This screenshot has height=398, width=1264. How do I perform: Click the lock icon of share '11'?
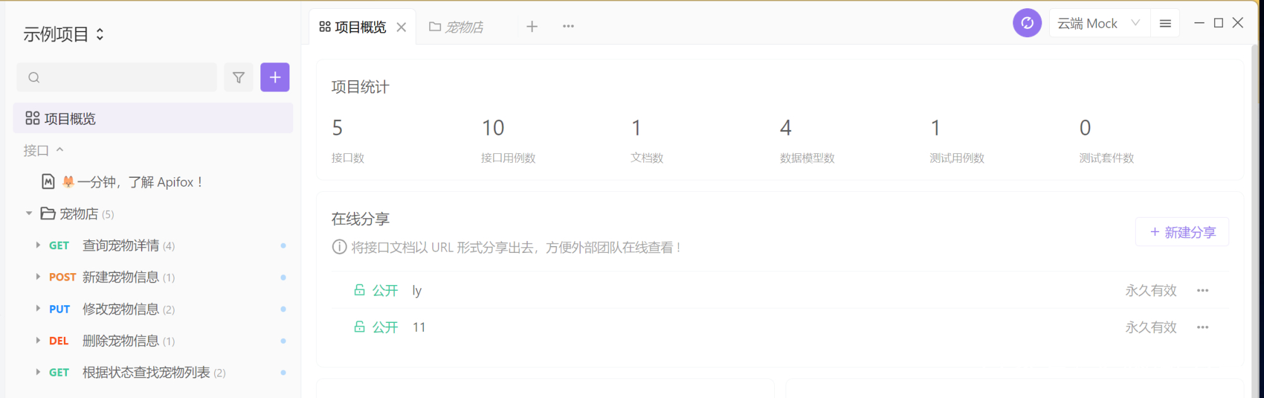(x=360, y=327)
